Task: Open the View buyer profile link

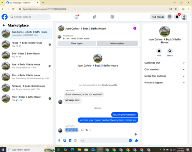Action: point(109,85)
